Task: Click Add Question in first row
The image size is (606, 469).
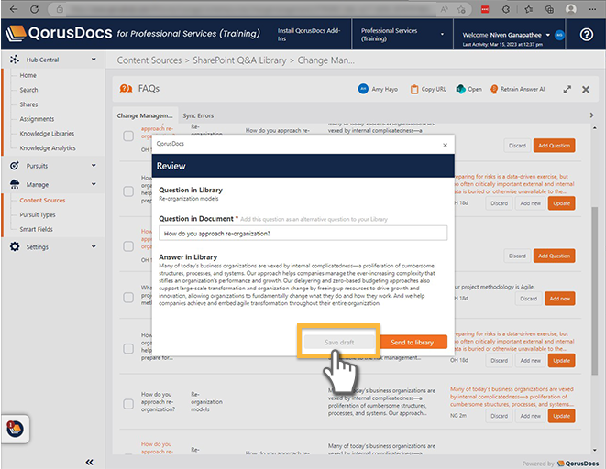Action: [x=554, y=146]
